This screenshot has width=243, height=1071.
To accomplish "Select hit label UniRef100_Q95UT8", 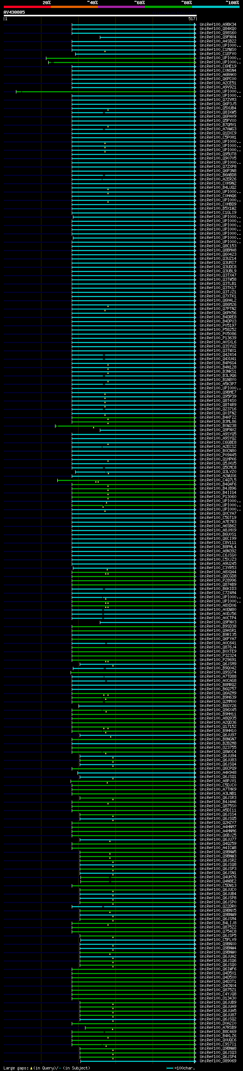I will 218,154.
